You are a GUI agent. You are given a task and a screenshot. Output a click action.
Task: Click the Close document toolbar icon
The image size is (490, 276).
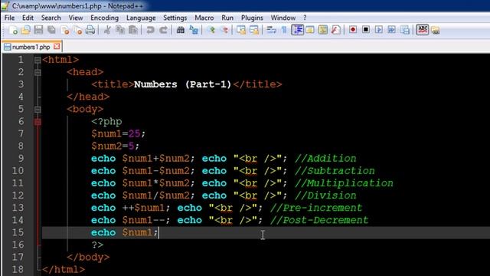65,30
